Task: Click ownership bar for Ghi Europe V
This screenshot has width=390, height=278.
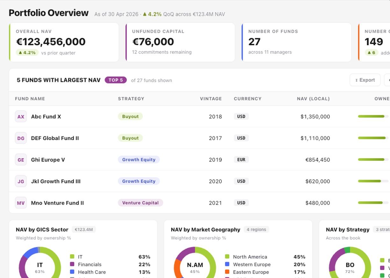Action: tap(373, 160)
